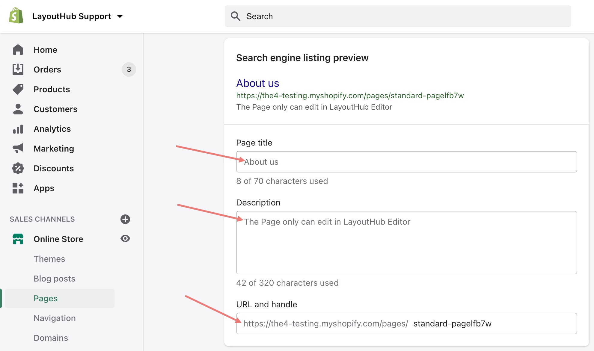Click the Online Store storefront icon
Viewport: 594px width, 351px height.
click(18, 239)
